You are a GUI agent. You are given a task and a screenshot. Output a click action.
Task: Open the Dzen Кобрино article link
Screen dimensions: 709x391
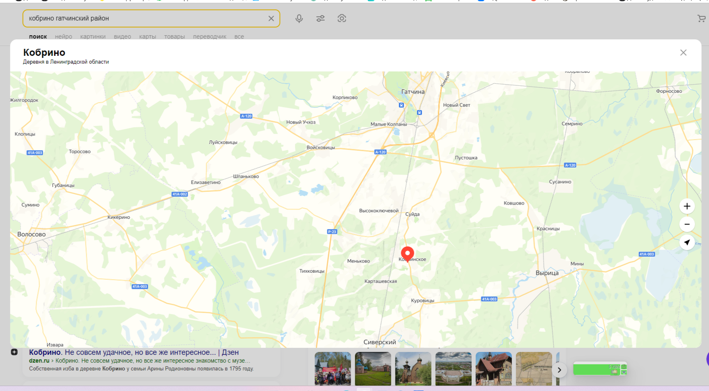(134, 352)
